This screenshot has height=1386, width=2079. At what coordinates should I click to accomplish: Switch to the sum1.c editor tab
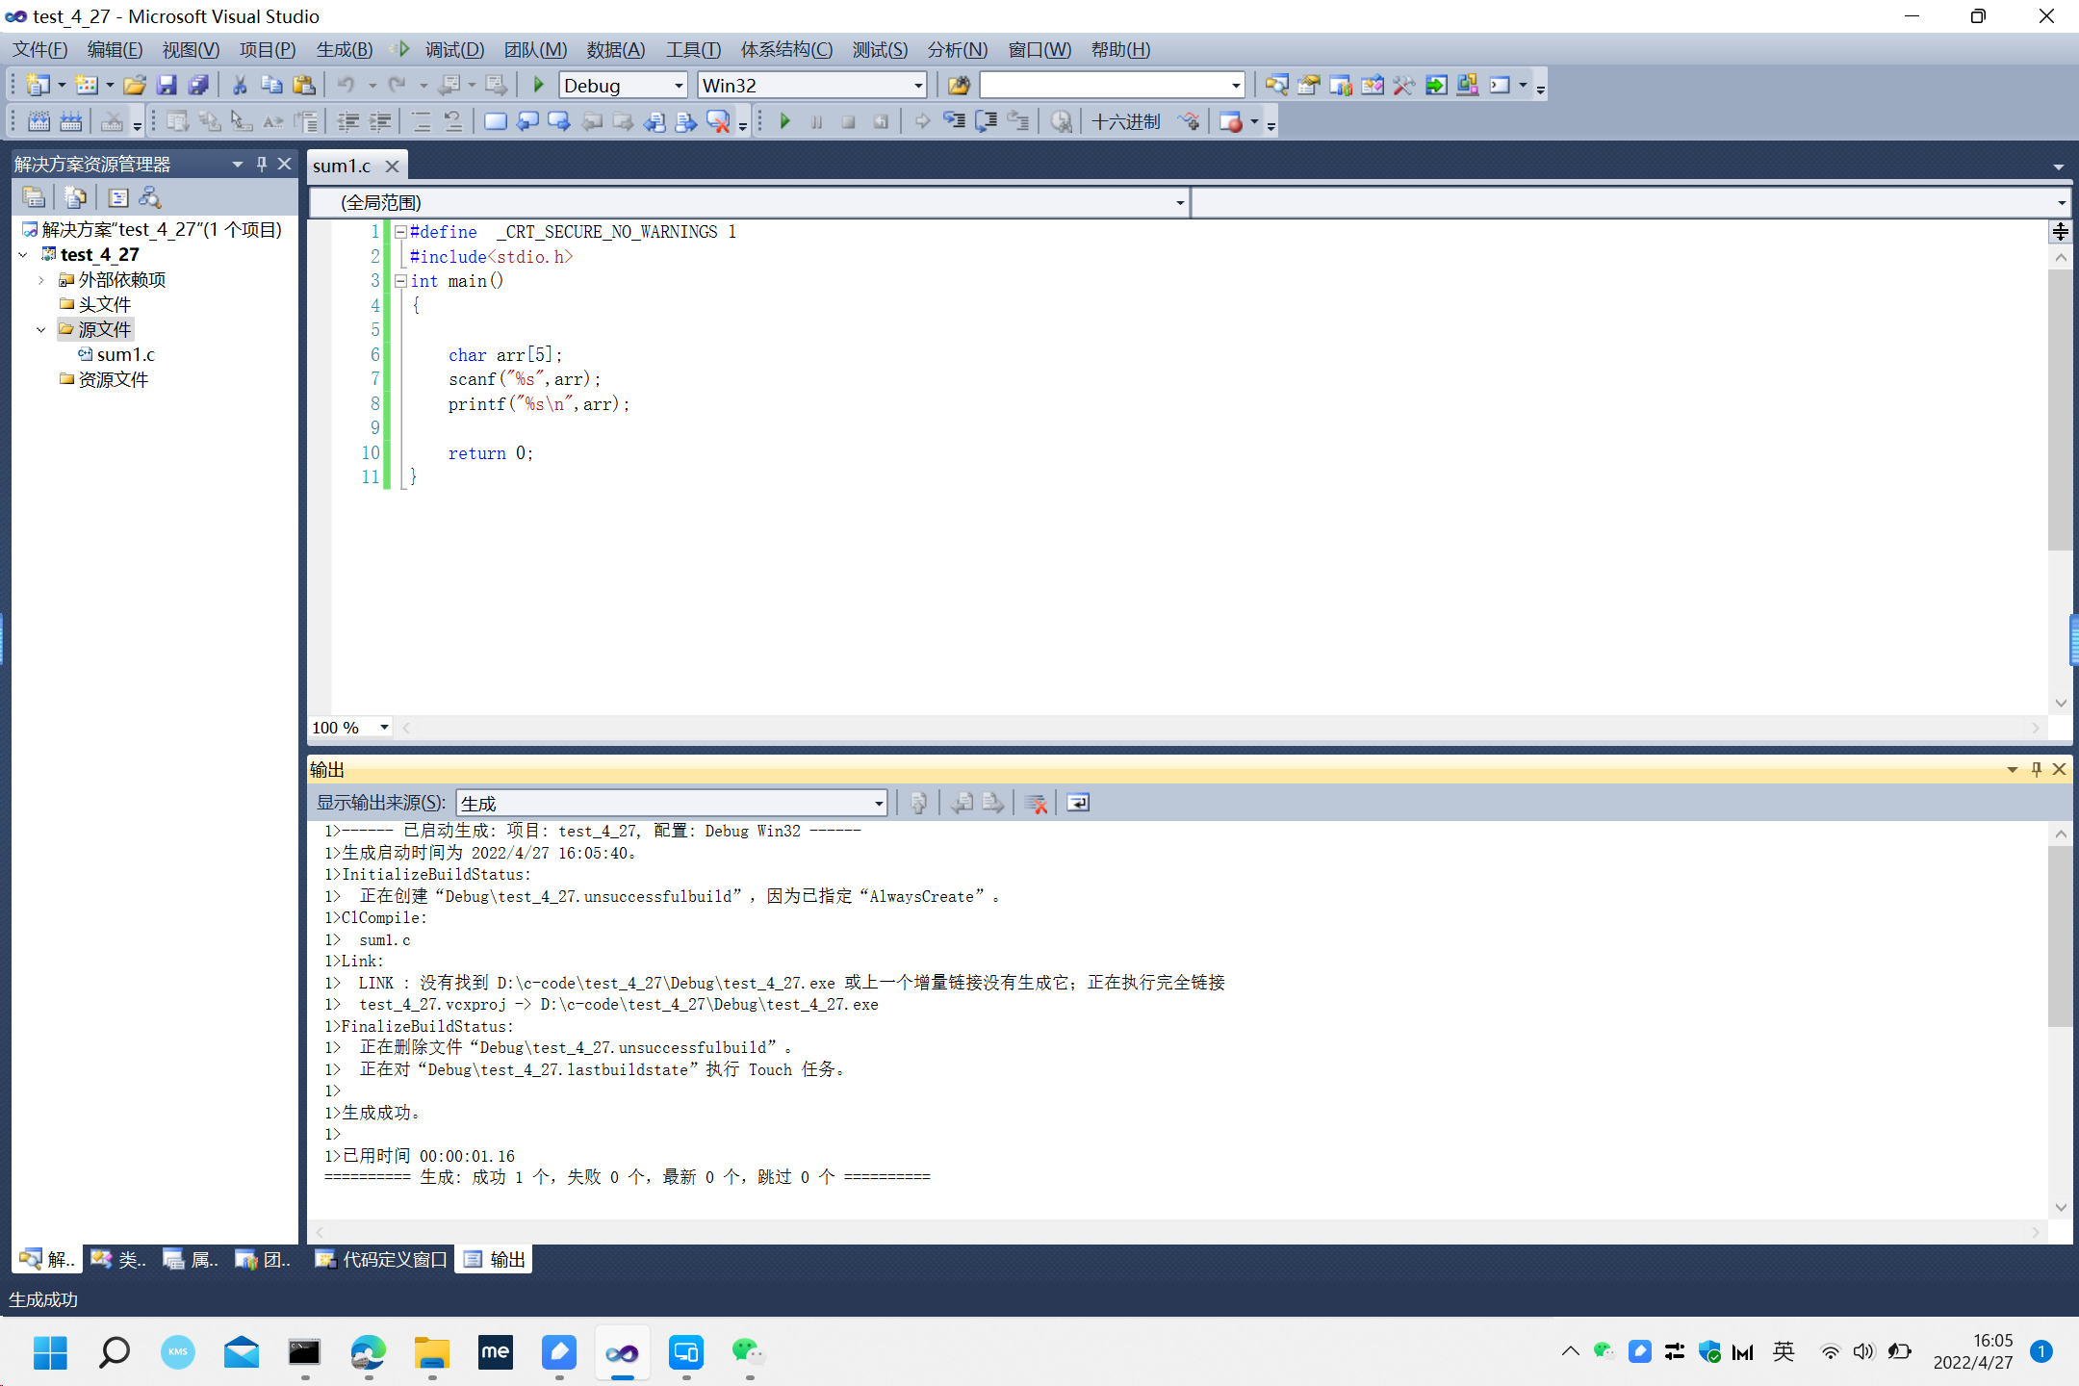point(342,166)
